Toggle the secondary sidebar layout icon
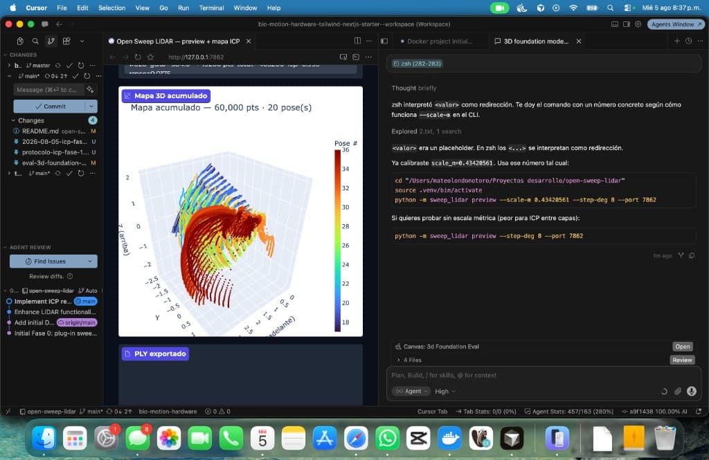This screenshot has height=460, width=709. coord(626,24)
